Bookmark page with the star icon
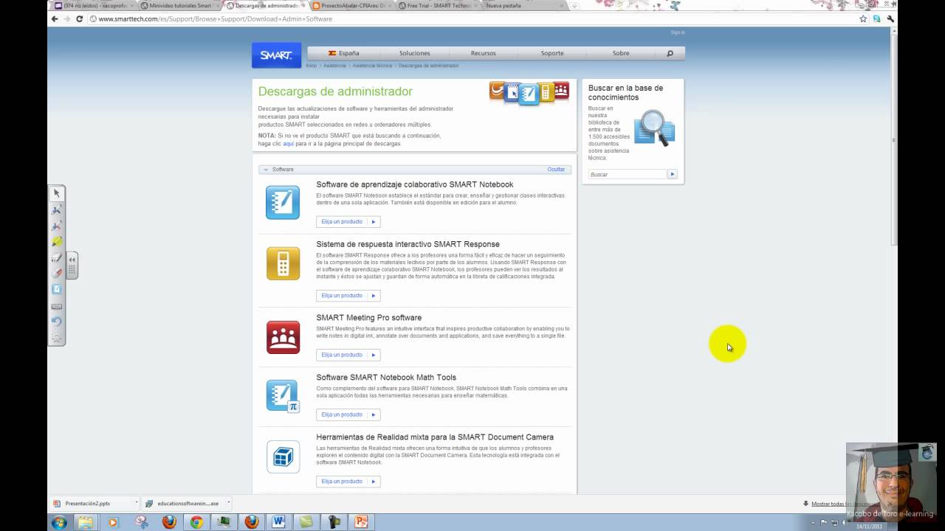This screenshot has width=945, height=531. [863, 18]
